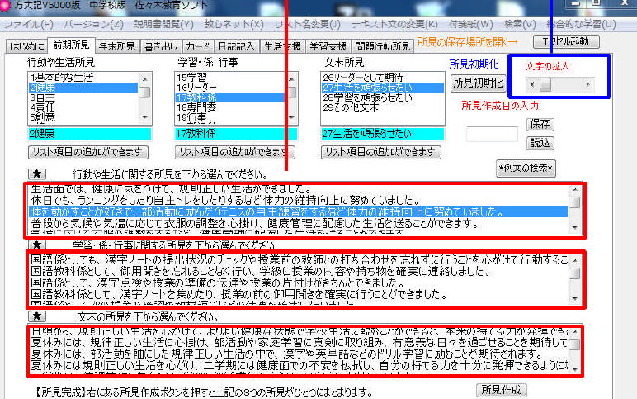
Task: Select sentence starting 体を動かすことが好きで
Action: (298, 211)
